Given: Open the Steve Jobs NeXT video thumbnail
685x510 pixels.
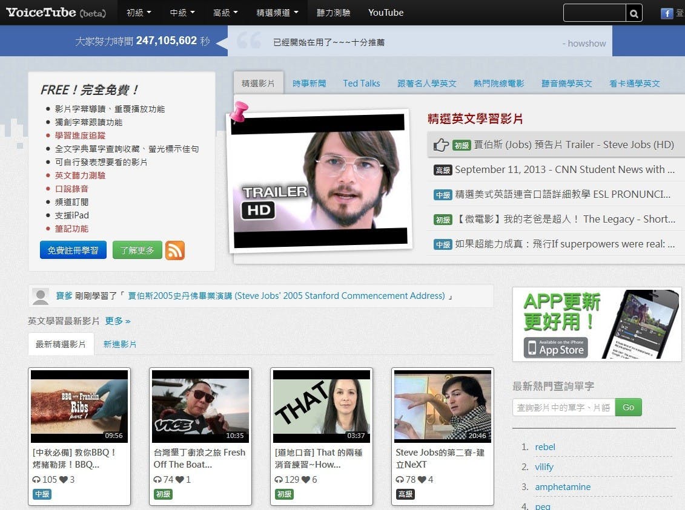Looking at the screenshot, I should tap(443, 407).
